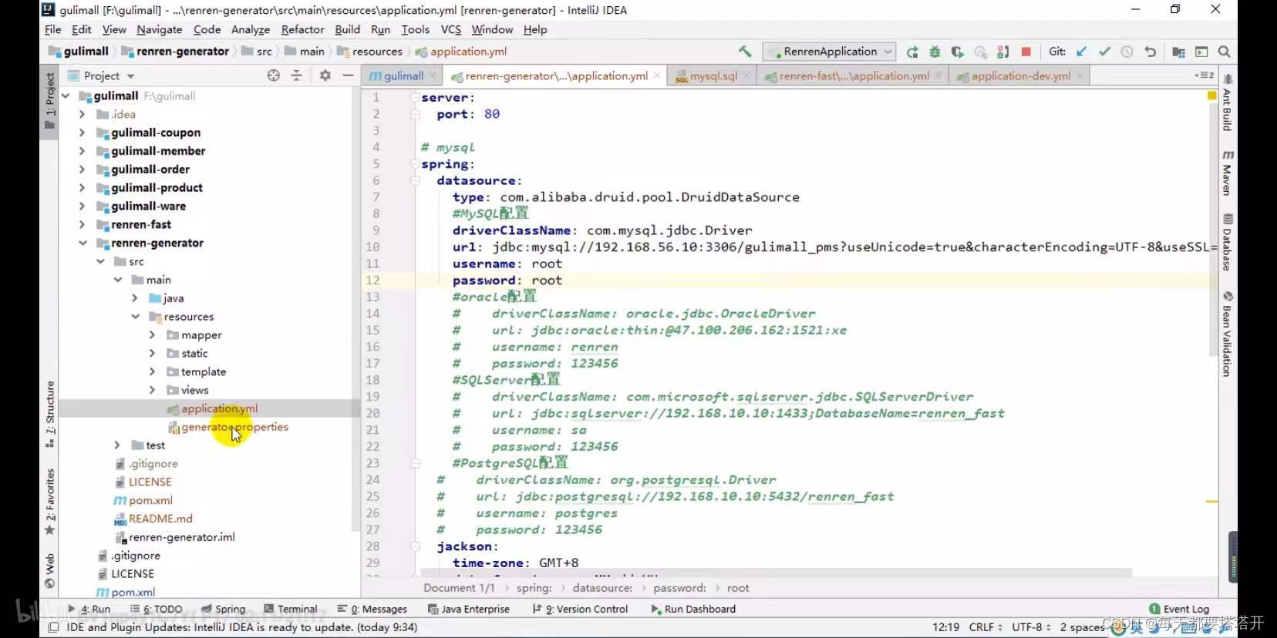1277x638 pixels.
Task: Collapse renren-generator module
Action: tap(83, 243)
